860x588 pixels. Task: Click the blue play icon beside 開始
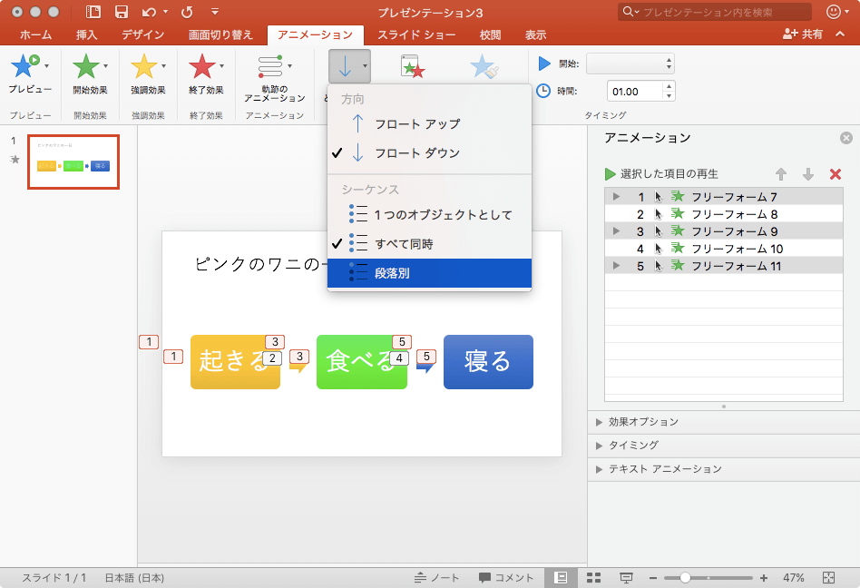pos(544,64)
